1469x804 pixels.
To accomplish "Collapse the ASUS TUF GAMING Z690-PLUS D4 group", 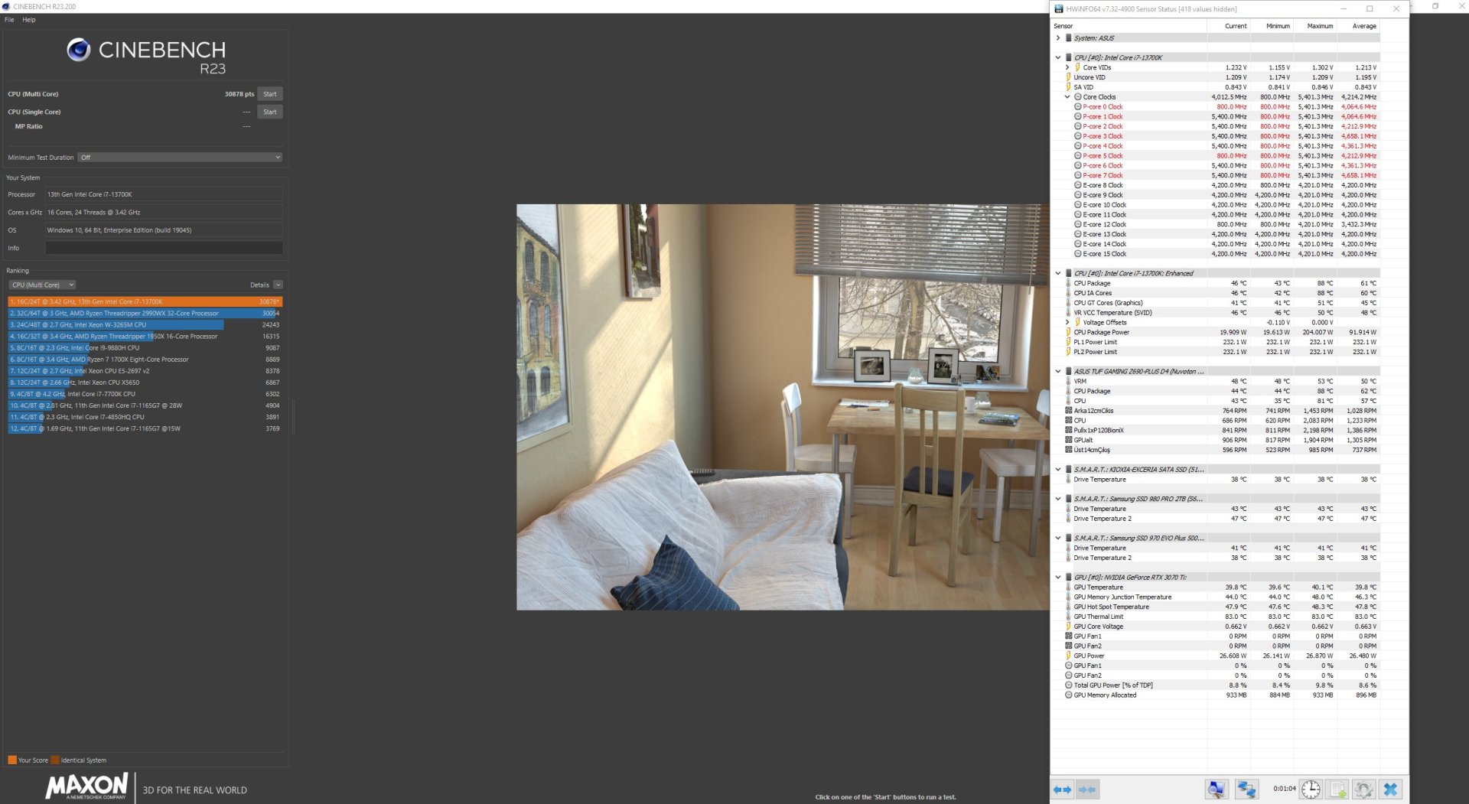I will point(1058,372).
